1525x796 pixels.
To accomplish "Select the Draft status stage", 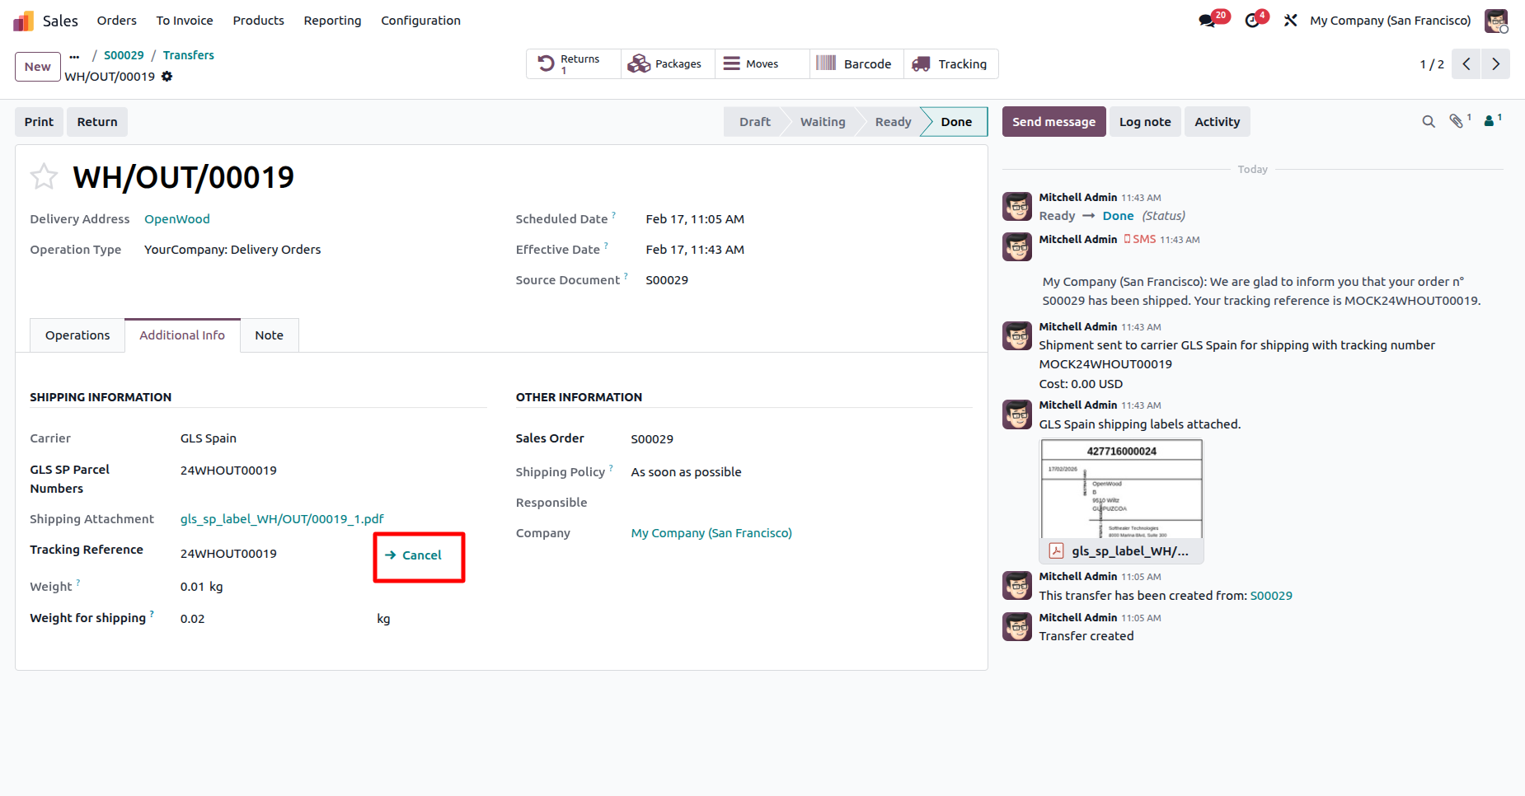I will (754, 122).
